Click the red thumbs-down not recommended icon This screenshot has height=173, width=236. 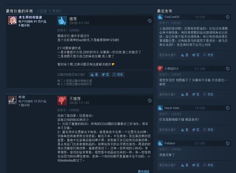point(62,101)
